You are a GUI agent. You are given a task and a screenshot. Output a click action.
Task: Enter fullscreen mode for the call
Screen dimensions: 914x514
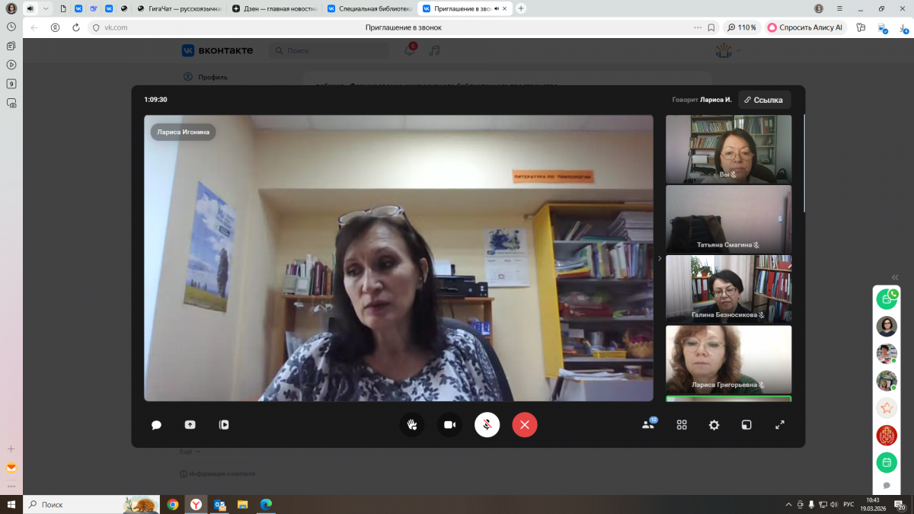pyautogui.click(x=779, y=425)
